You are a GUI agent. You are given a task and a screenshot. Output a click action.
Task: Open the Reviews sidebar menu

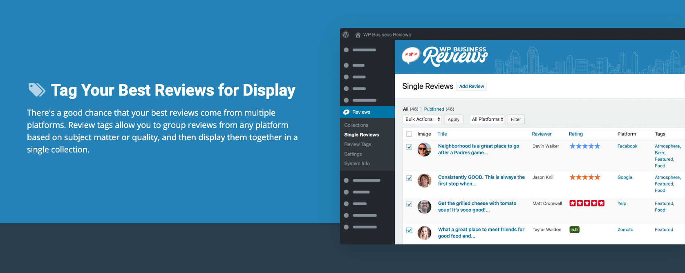(x=367, y=112)
